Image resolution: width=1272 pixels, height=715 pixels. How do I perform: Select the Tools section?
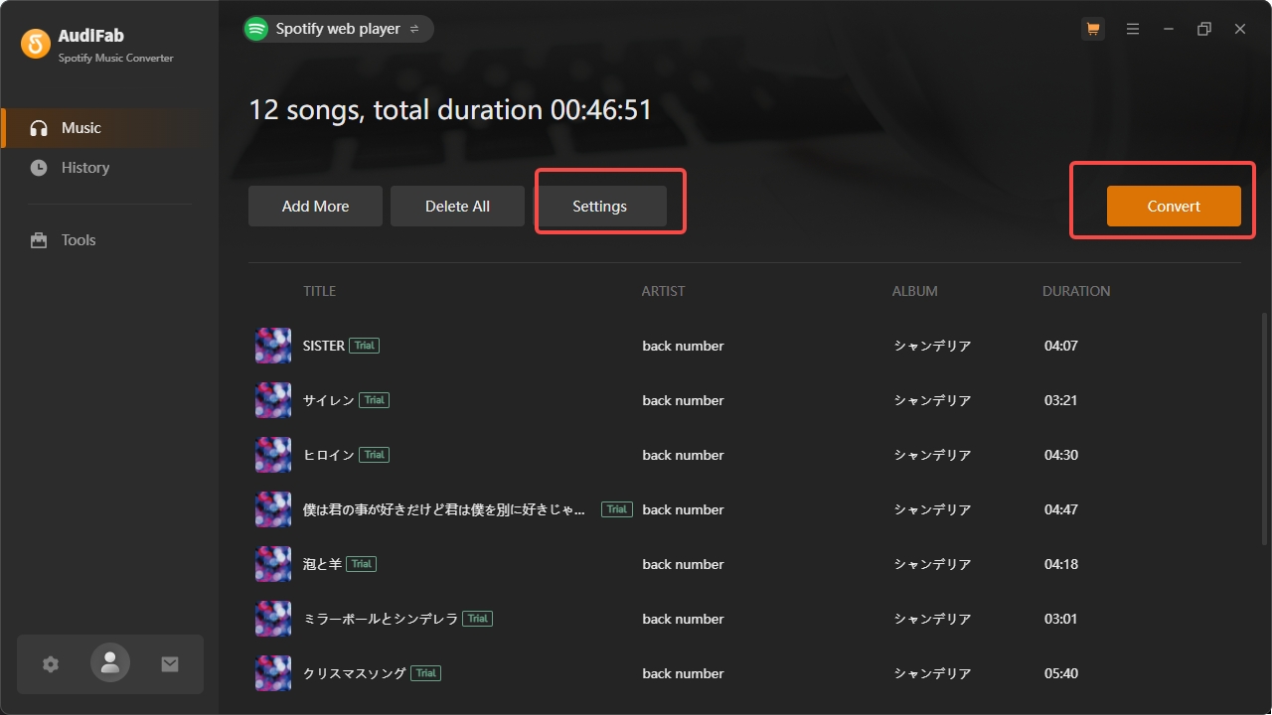pyautogui.click(x=79, y=239)
